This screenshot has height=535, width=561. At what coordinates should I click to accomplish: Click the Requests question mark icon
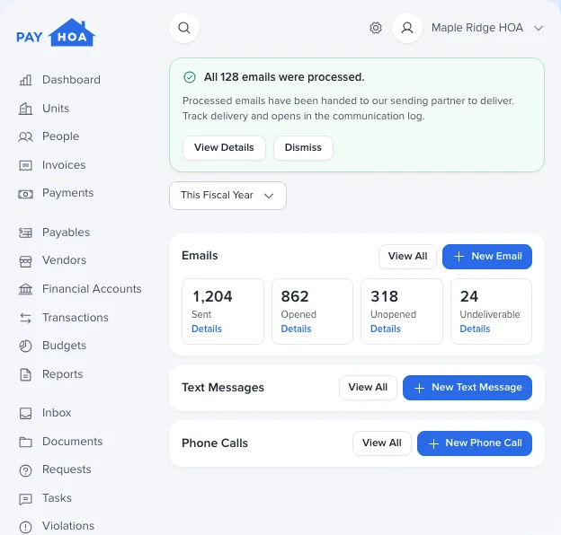25,470
